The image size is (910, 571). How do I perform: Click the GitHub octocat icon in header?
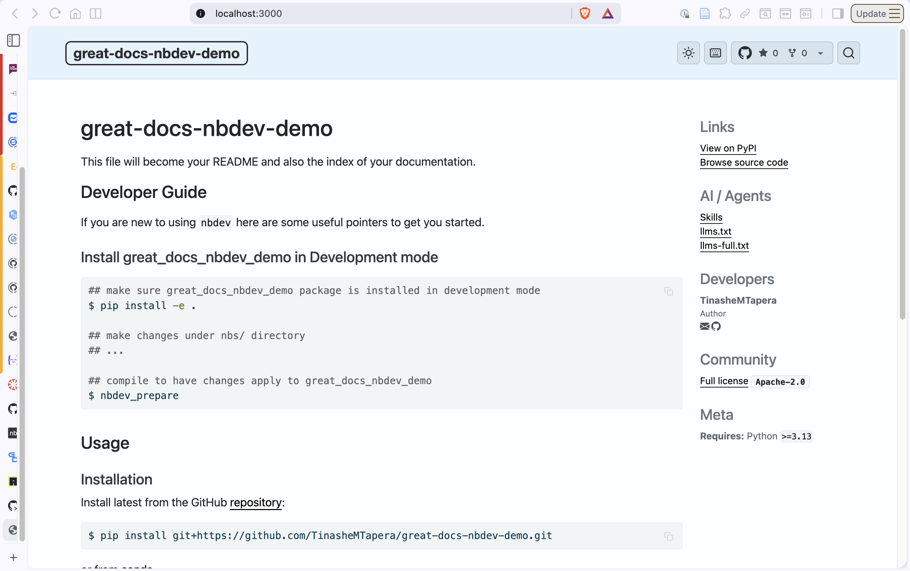(x=745, y=53)
